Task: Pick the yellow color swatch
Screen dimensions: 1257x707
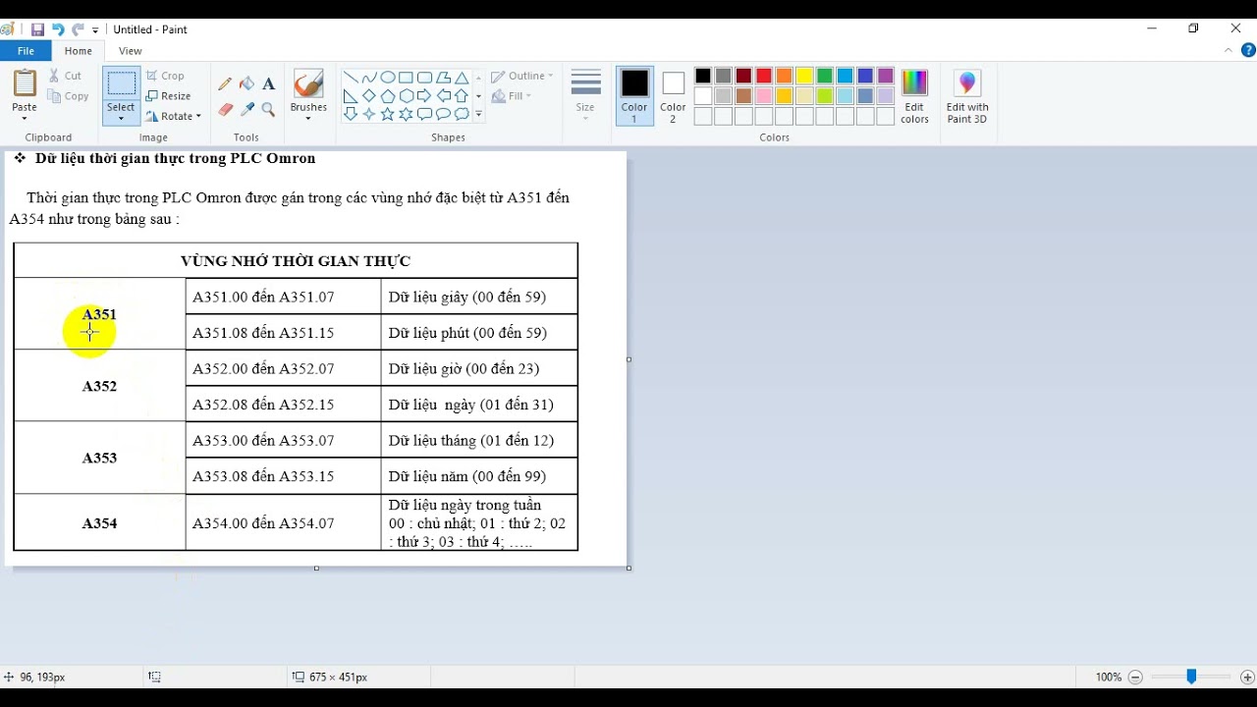Action: [804, 76]
